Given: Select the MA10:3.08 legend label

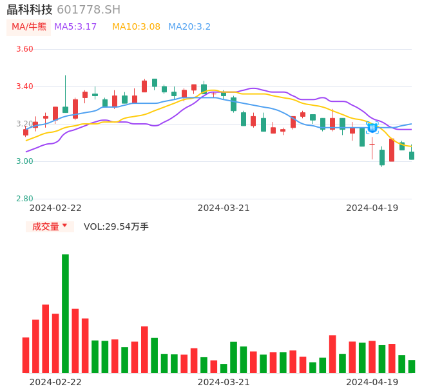Looking at the screenshot, I should tap(136, 27).
